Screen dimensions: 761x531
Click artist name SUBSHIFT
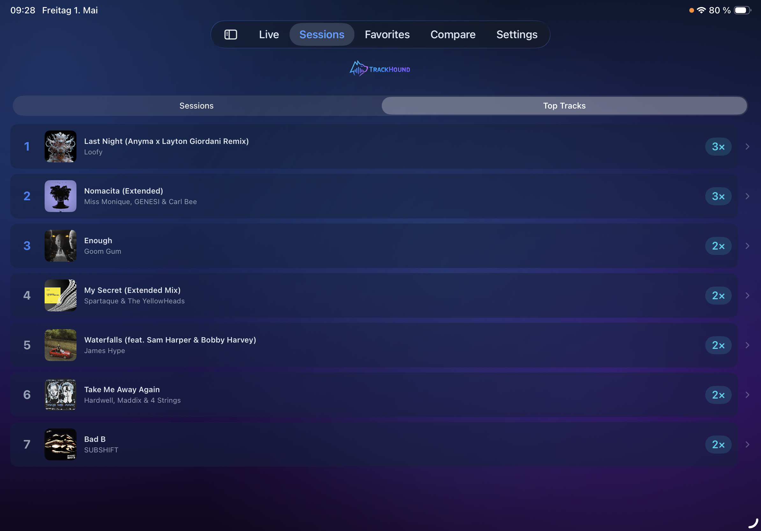101,450
